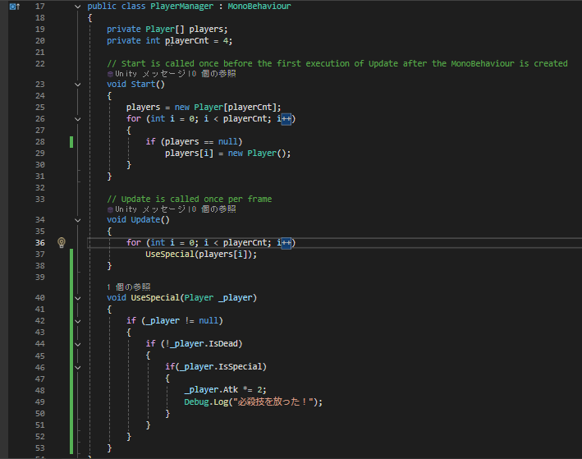Click the Start method name on line 23

click(x=143, y=85)
